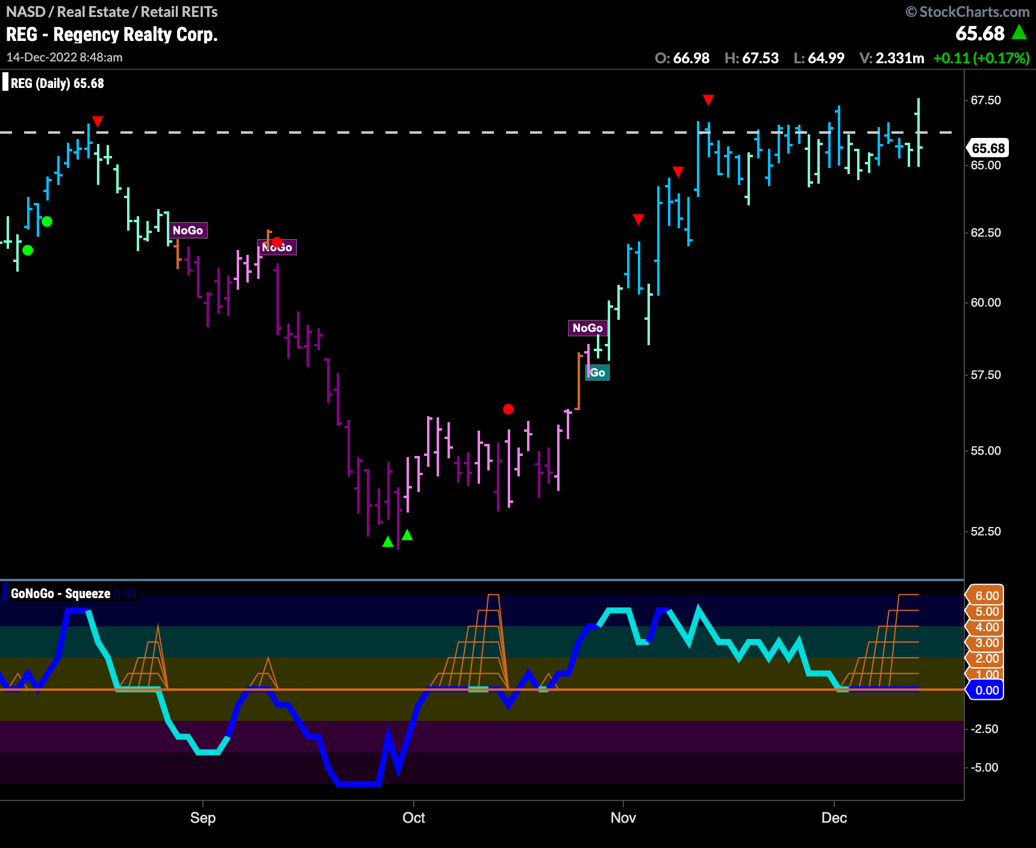The height and width of the screenshot is (848, 1036).
Task: Click the volume value V: 2.331m
Action: 892,58
